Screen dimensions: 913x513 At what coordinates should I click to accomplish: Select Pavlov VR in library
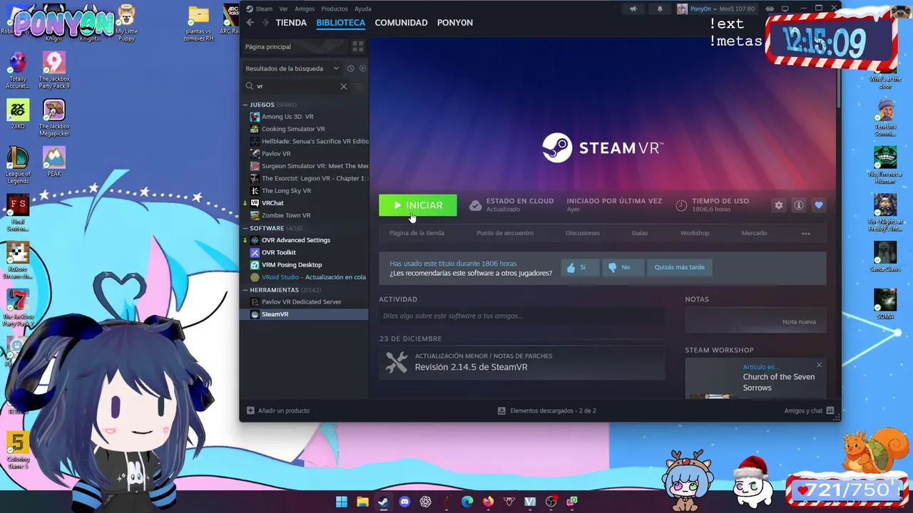coord(305,154)
